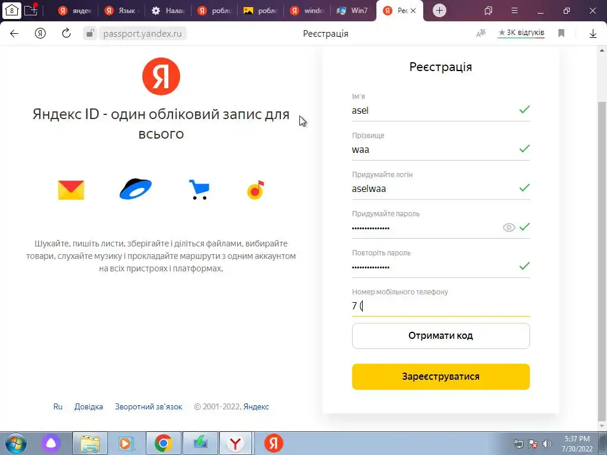
Task: Click the network tray icon
Action: click(518, 444)
